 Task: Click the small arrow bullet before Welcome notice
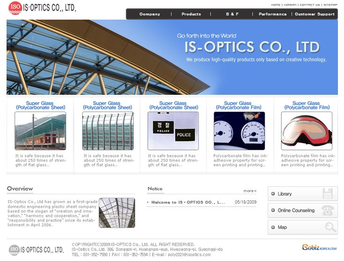pyautogui.click(x=148, y=202)
